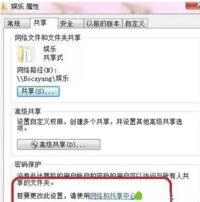Click the green marker beside the link

point(138,196)
